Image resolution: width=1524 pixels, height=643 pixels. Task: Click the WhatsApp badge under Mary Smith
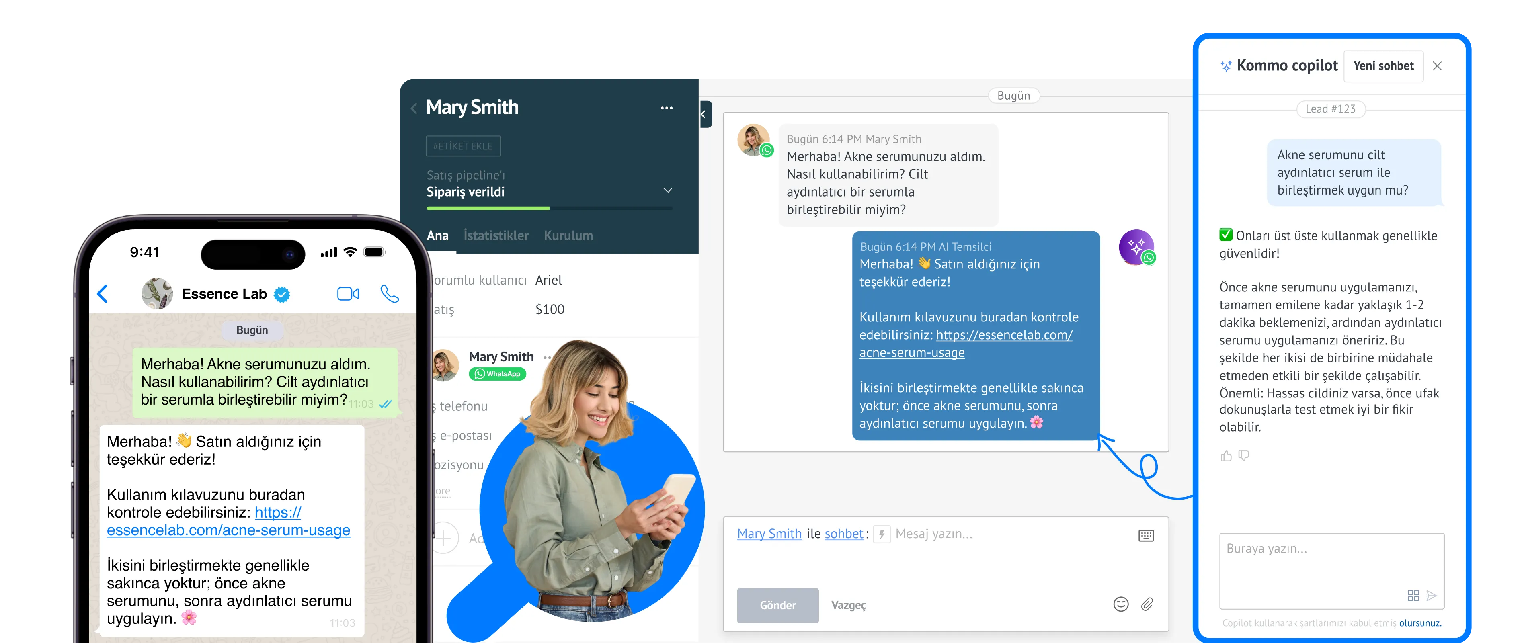point(498,374)
